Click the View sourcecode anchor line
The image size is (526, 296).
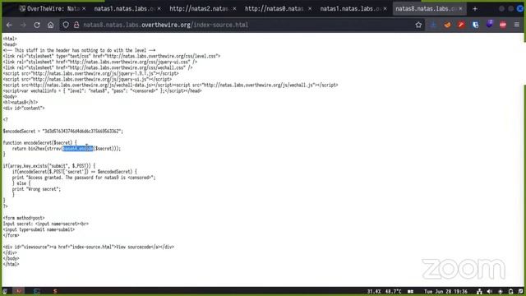[x=89, y=247]
